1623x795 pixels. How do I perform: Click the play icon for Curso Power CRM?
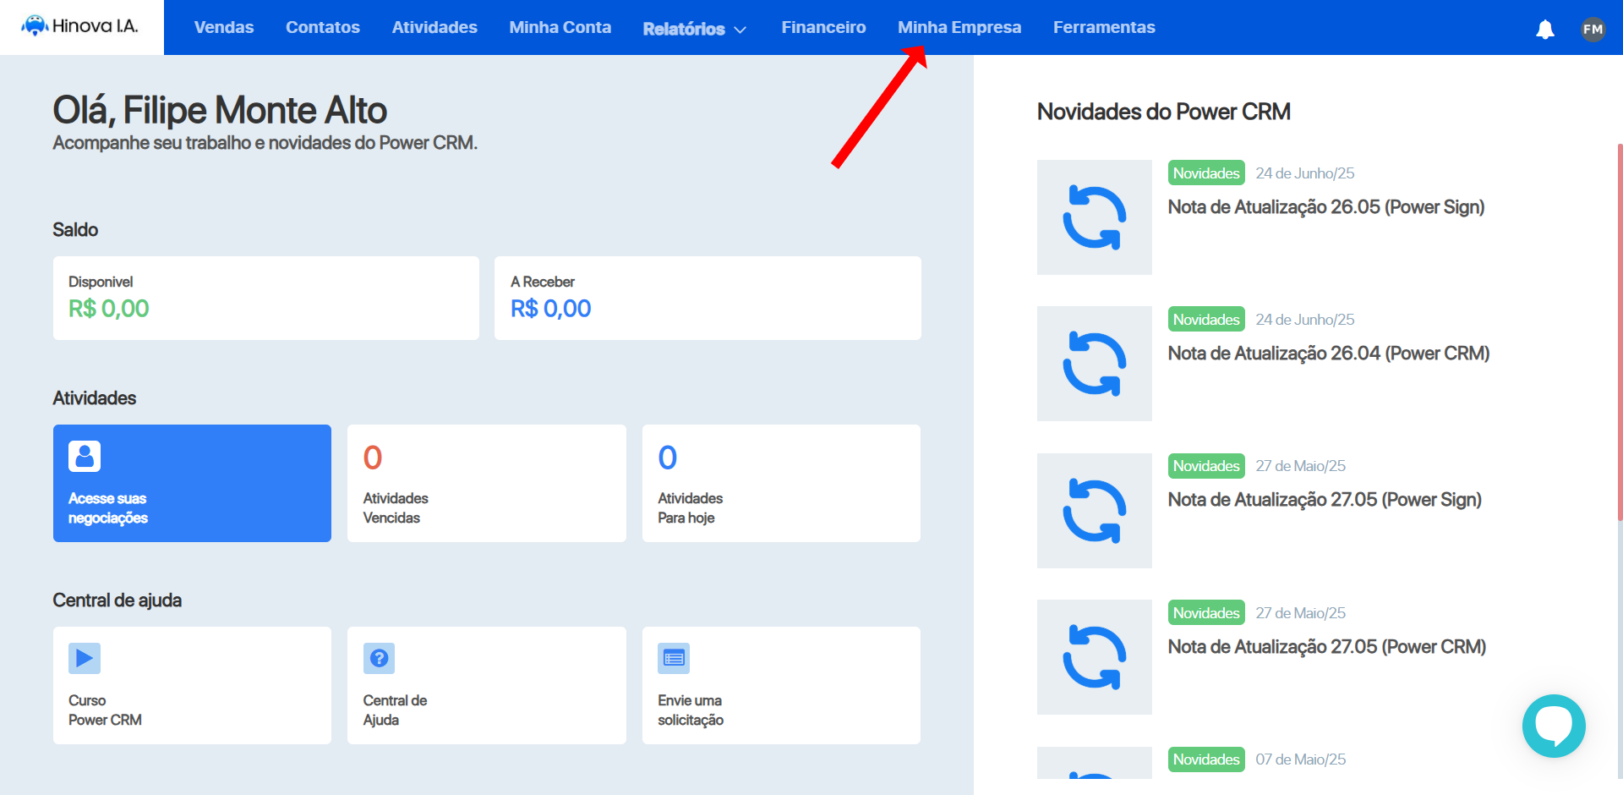pos(85,658)
